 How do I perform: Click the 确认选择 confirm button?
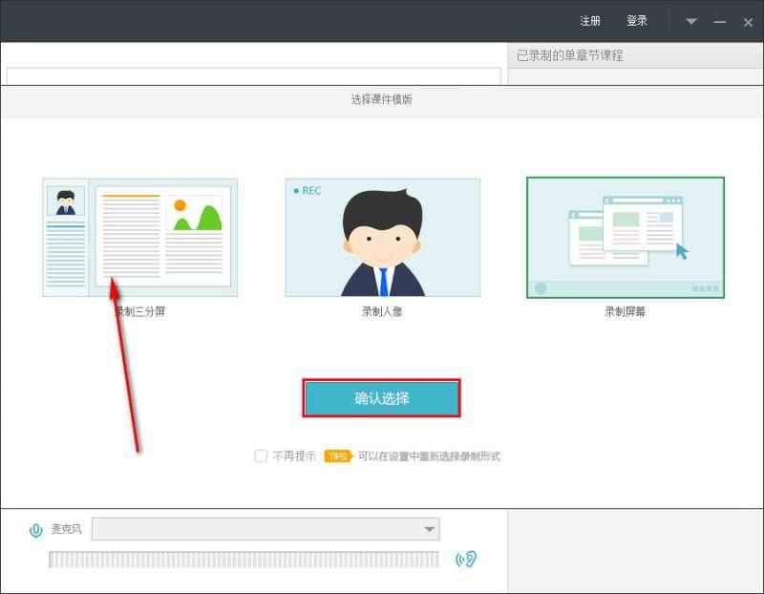point(382,397)
